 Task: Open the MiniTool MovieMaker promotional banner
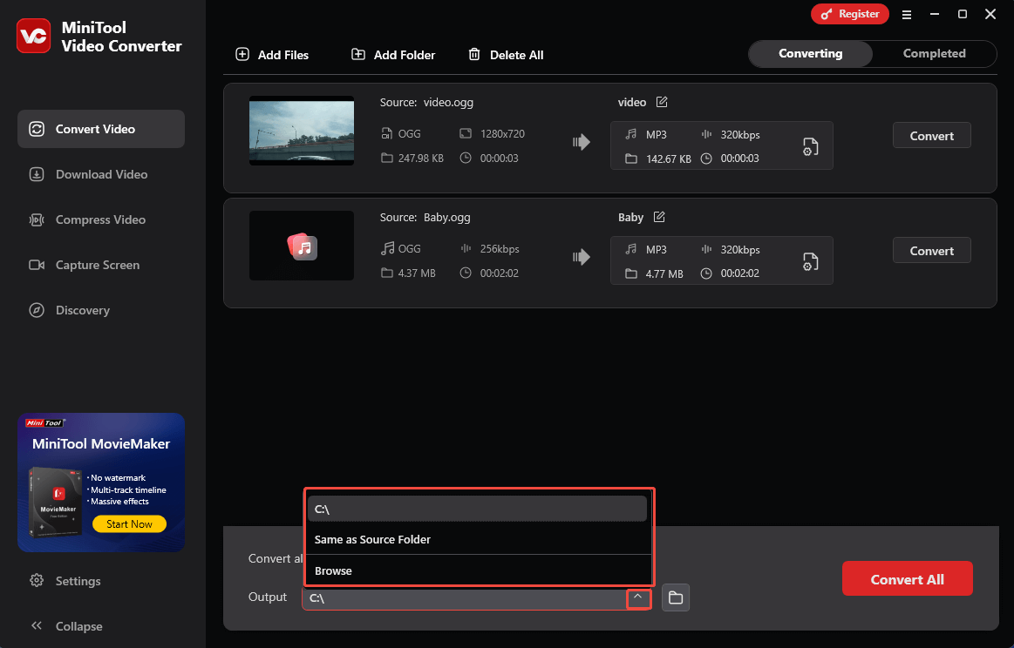tap(101, 483)
